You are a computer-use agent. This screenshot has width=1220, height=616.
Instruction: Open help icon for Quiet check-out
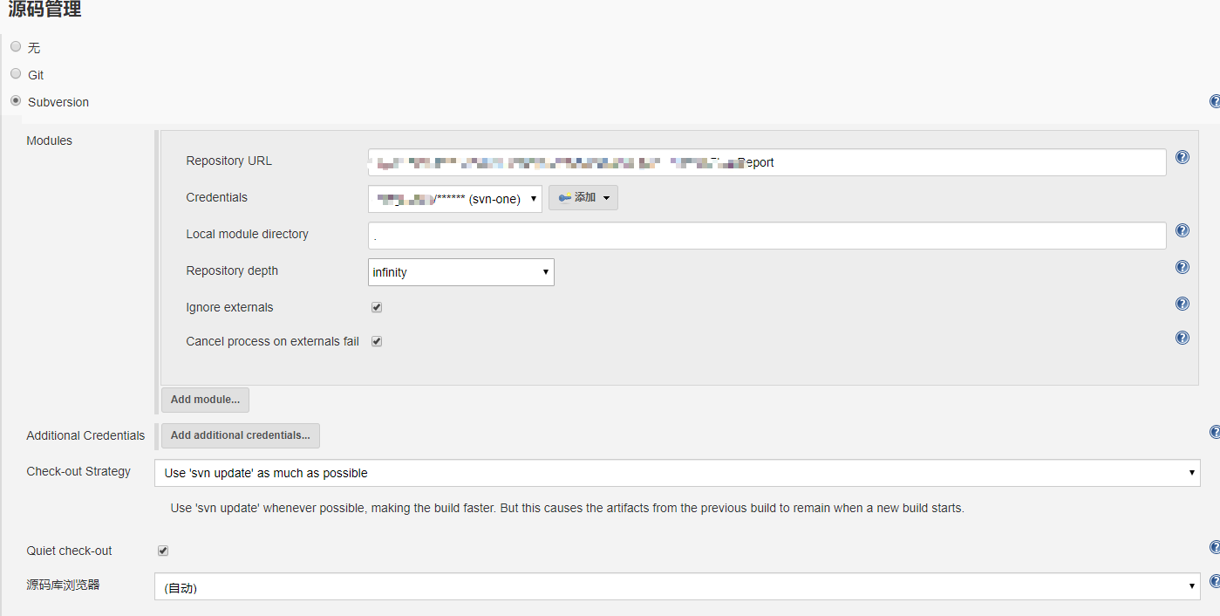click(x=1215, y=548)
